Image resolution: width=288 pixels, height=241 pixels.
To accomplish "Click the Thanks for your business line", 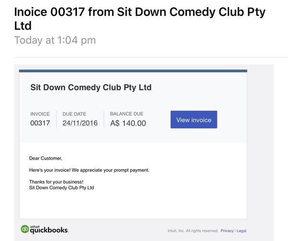I will pos(56,182).
